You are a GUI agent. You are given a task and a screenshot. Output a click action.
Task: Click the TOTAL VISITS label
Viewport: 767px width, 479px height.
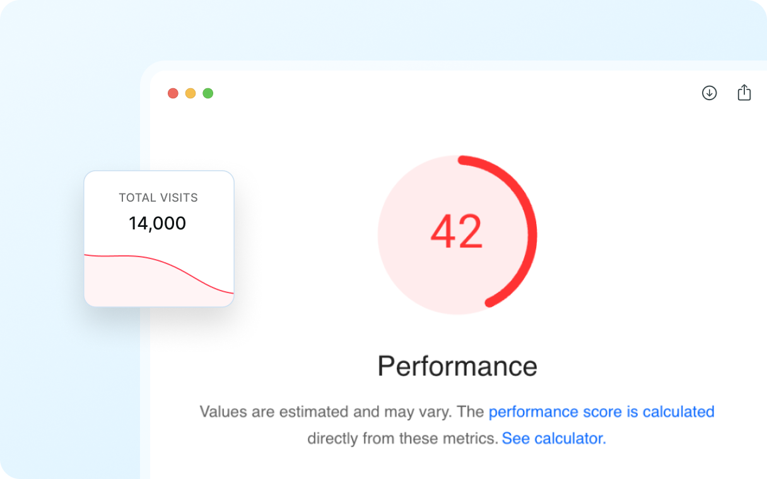point(158,198)
